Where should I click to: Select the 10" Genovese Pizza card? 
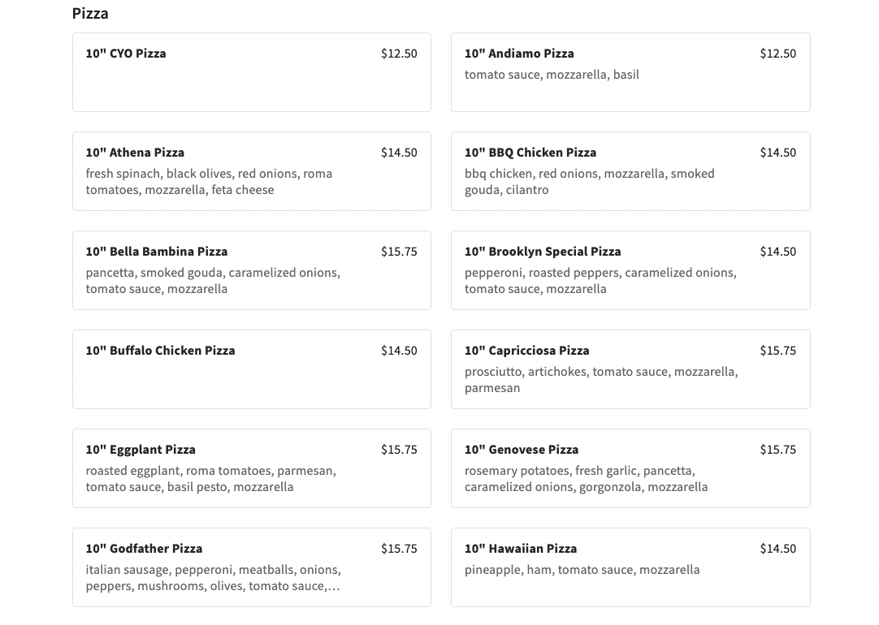coord(522,450)
